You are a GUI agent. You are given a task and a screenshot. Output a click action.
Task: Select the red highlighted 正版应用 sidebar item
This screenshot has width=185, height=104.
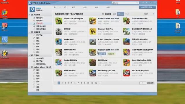39,23
